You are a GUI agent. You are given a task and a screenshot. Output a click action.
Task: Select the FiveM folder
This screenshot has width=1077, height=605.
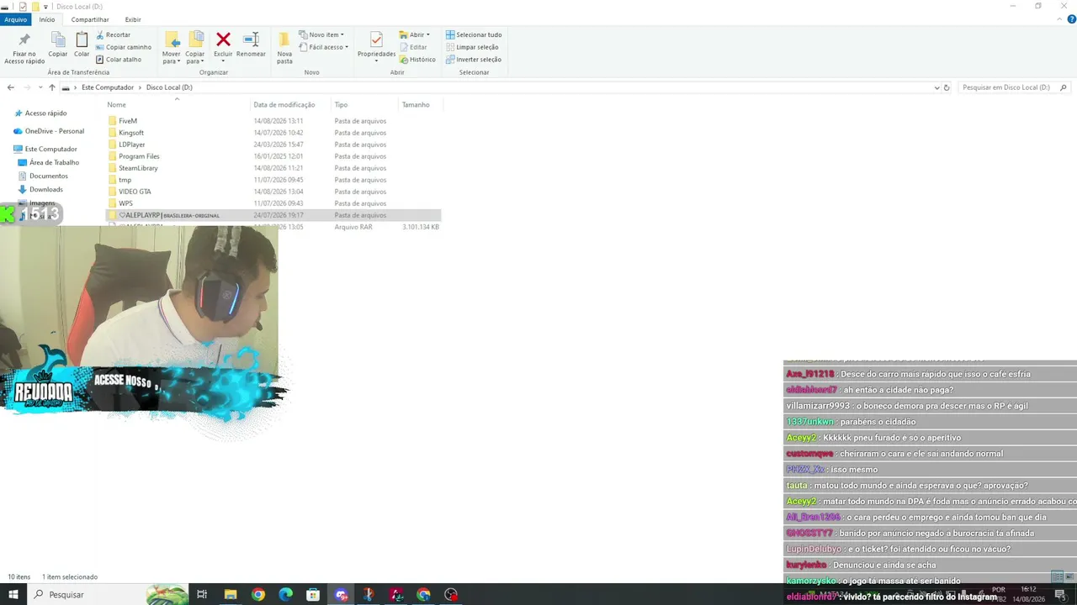(128, 121)
